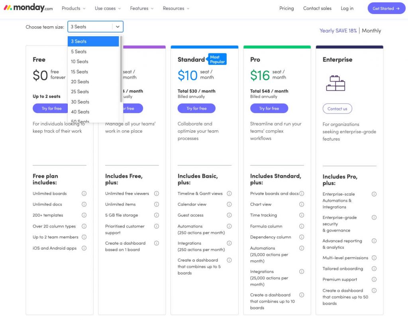The image size is (408, 320).
Task: Open Contact sales link
Action: [x=317, y=8]
